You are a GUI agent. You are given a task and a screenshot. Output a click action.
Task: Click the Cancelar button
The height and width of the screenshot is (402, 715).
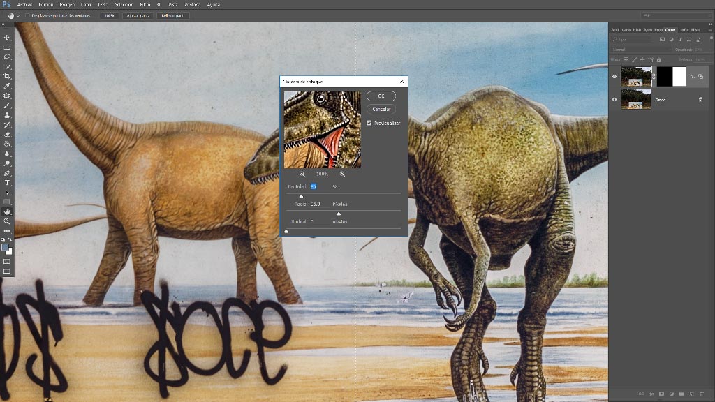[381, 109]
